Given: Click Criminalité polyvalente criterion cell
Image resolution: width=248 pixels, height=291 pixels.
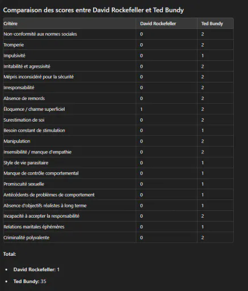Looking at the screenshot, I should 69,238.
